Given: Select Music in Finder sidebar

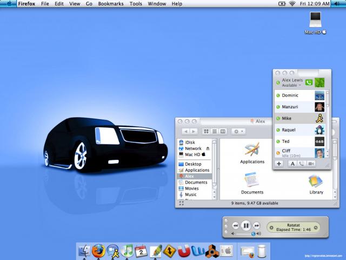Looking at the screenshot, I should click(194, 194).
